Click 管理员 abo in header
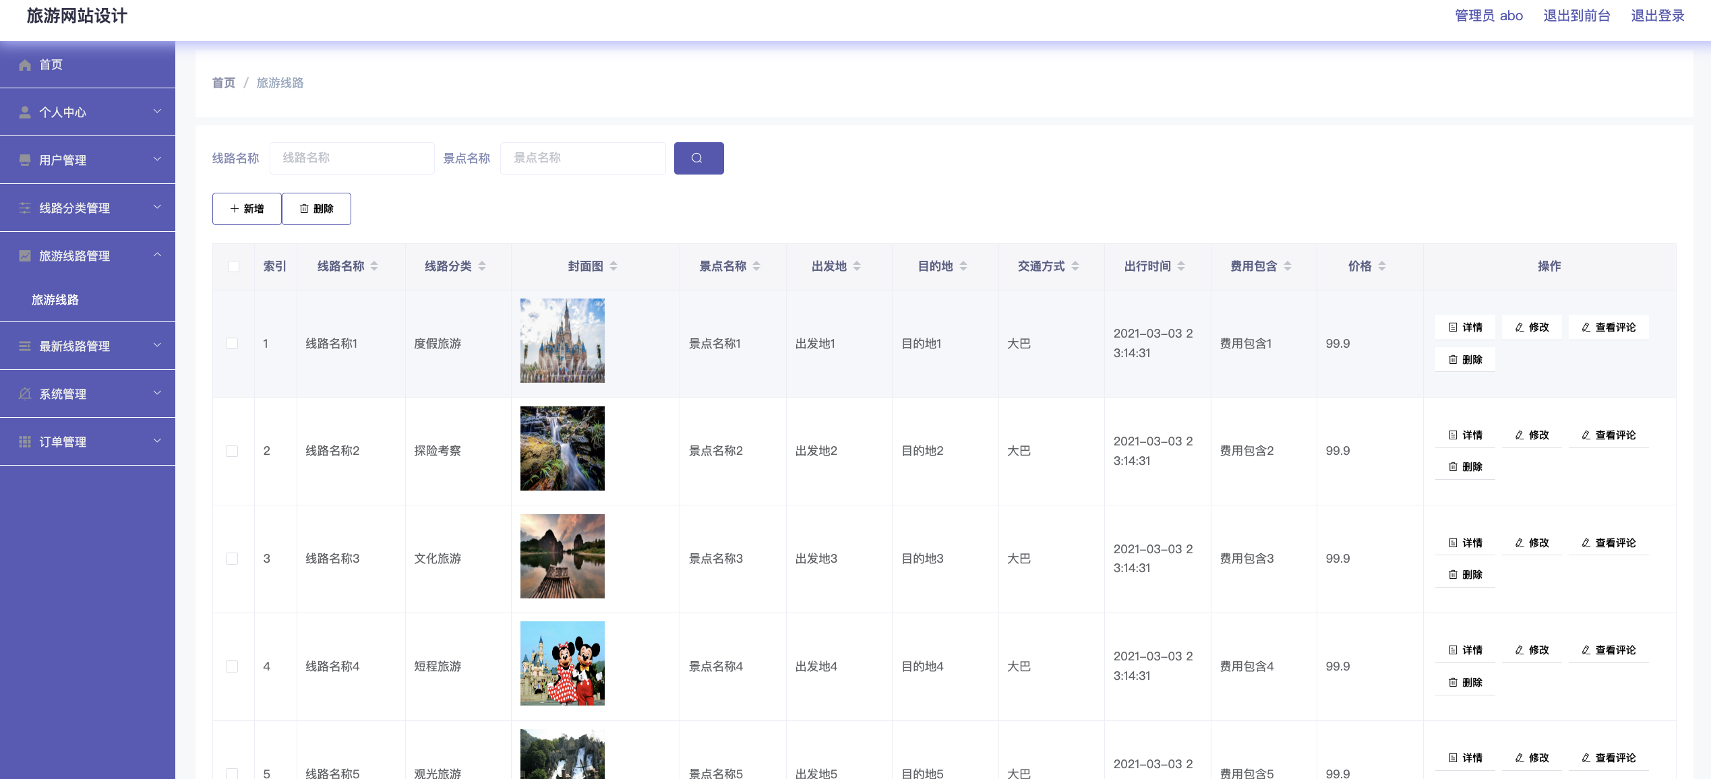Image resolution: width=1711 pixels, height=779 pixels. tap(1489, 15)
